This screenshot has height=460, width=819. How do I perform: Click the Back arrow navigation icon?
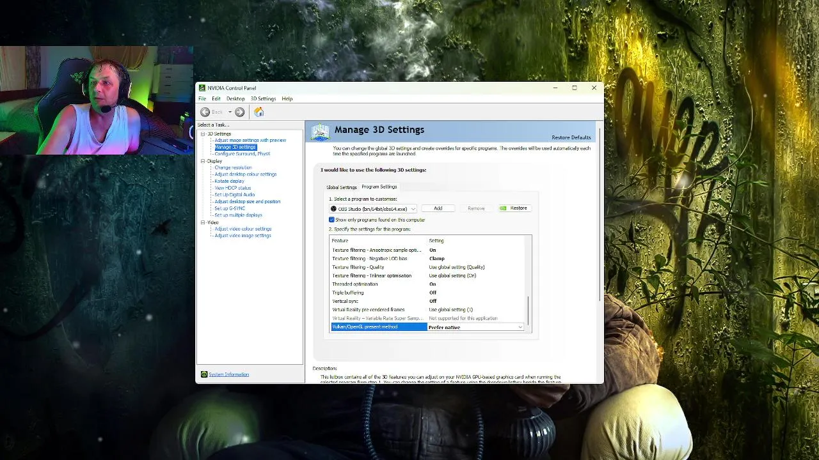coord(205,112)
